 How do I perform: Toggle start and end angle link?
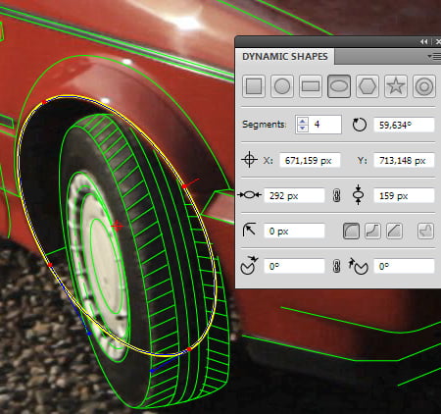336,266
